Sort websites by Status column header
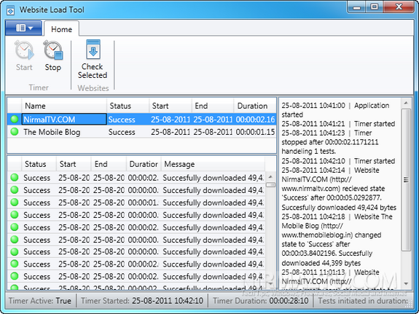This screenshot has width=419, height=314. pyautogui.click(x=128, y=106)
